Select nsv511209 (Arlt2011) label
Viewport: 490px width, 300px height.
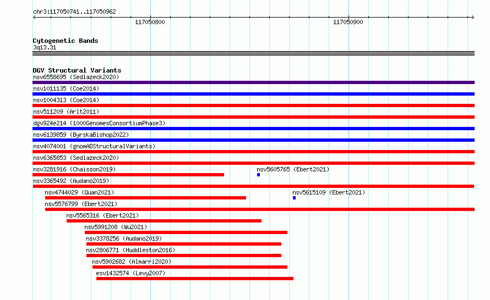(x=66, y=112)
